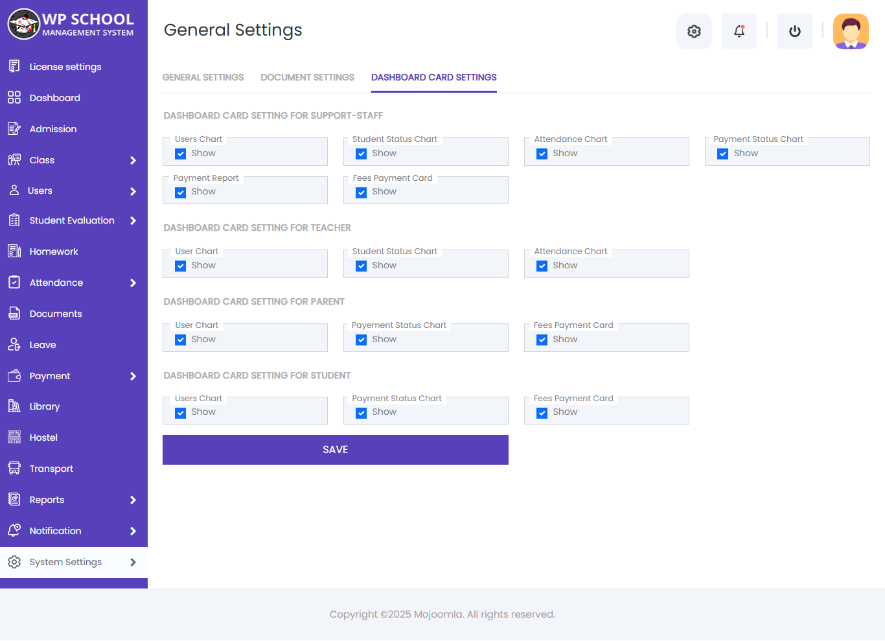Click the SAVE button

[x=336, y=450]
